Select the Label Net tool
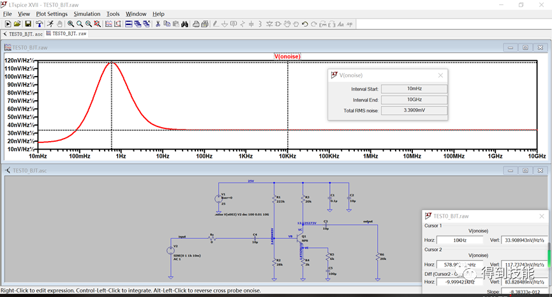 [234, 24]
